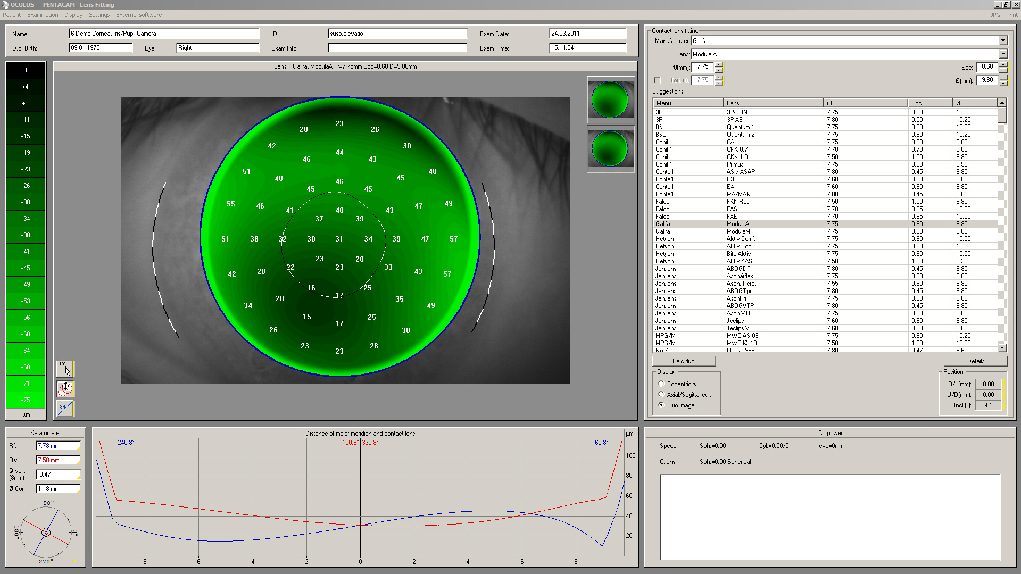The image size is (1021, 574).
Task: Sort suggestions by Ecc column header
Action: pos(931,103)
